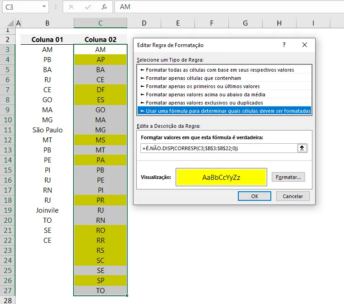
Task: Click highlighted cell 'RO'
Action: pyautogui.click(x=100, y=230)
